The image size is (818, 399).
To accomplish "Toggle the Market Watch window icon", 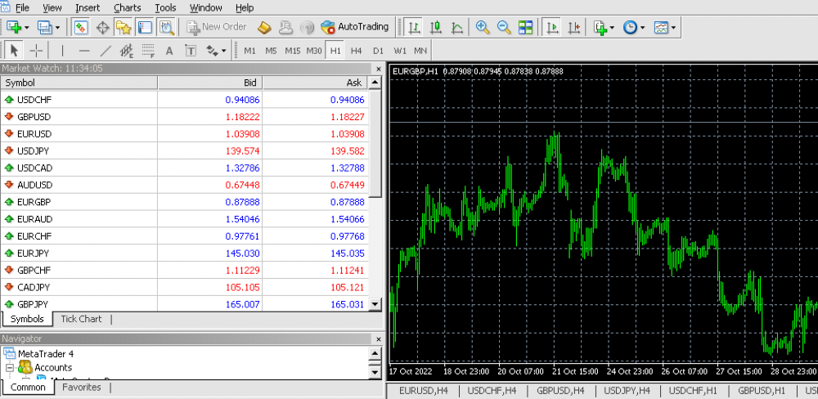I will (80, 27).
